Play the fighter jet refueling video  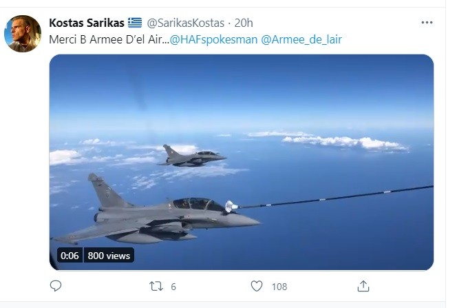(x=242, y=162)
